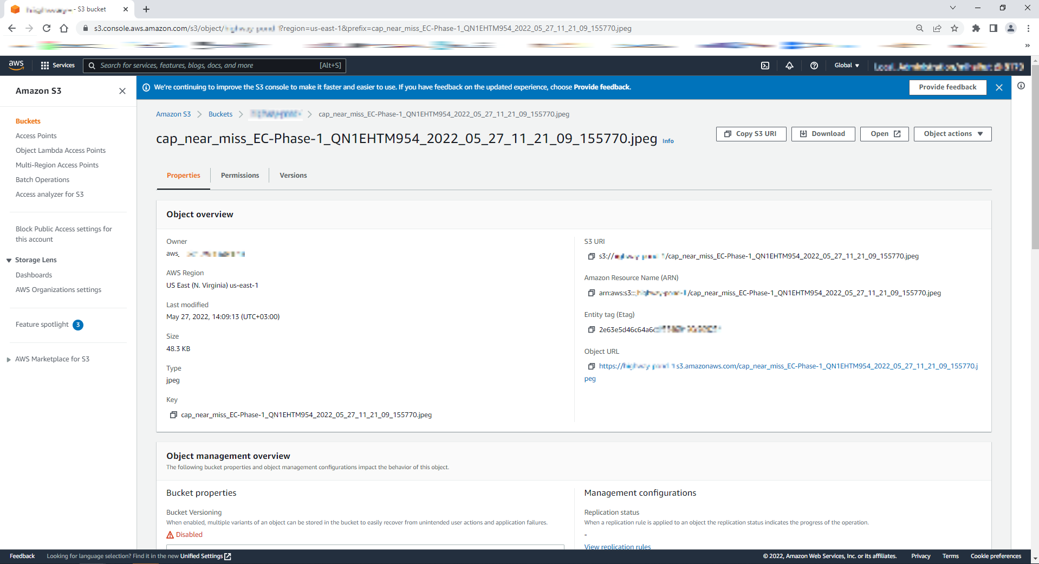Copy the Object URL value
The width and height of the screenshot is (1039, 564).
coord(592,366)
